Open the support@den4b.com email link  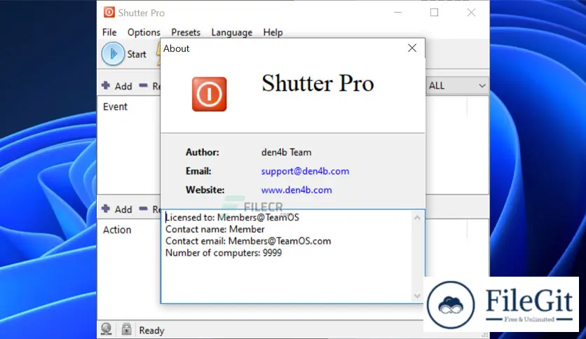point(305,171)
